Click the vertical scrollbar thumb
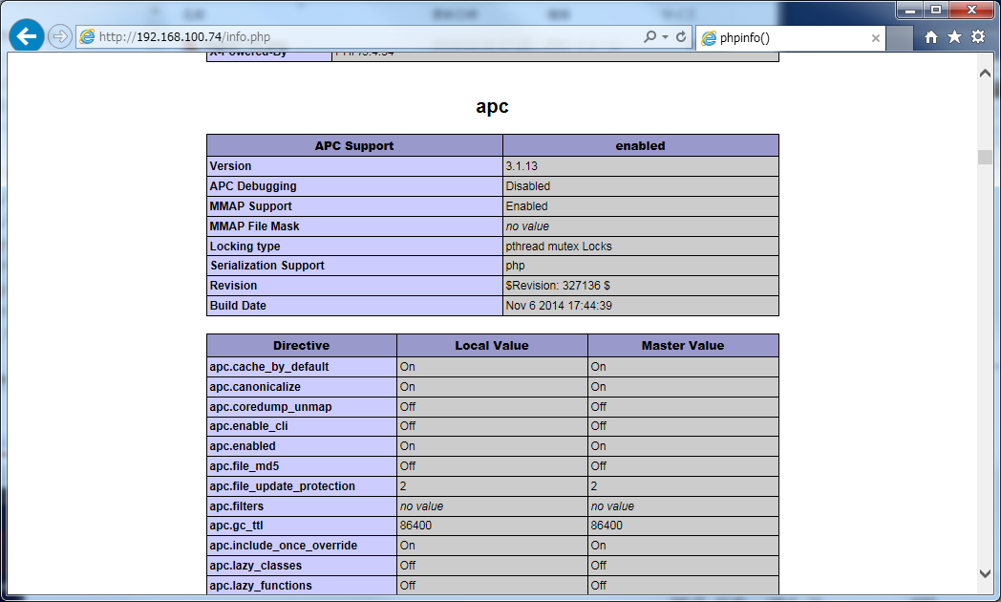 click(985, 158)
